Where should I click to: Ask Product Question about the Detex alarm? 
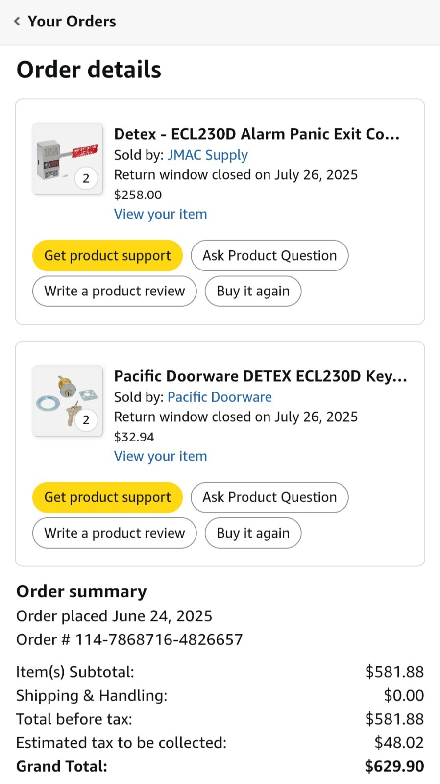click(269, 255)
